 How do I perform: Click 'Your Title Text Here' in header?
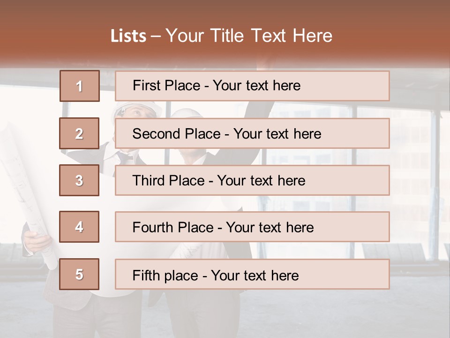[x=249, y=36]
